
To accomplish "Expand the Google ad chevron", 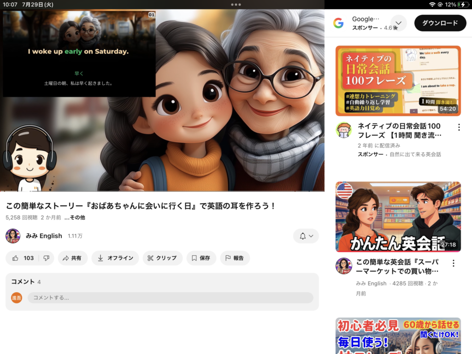I will 399,23.
